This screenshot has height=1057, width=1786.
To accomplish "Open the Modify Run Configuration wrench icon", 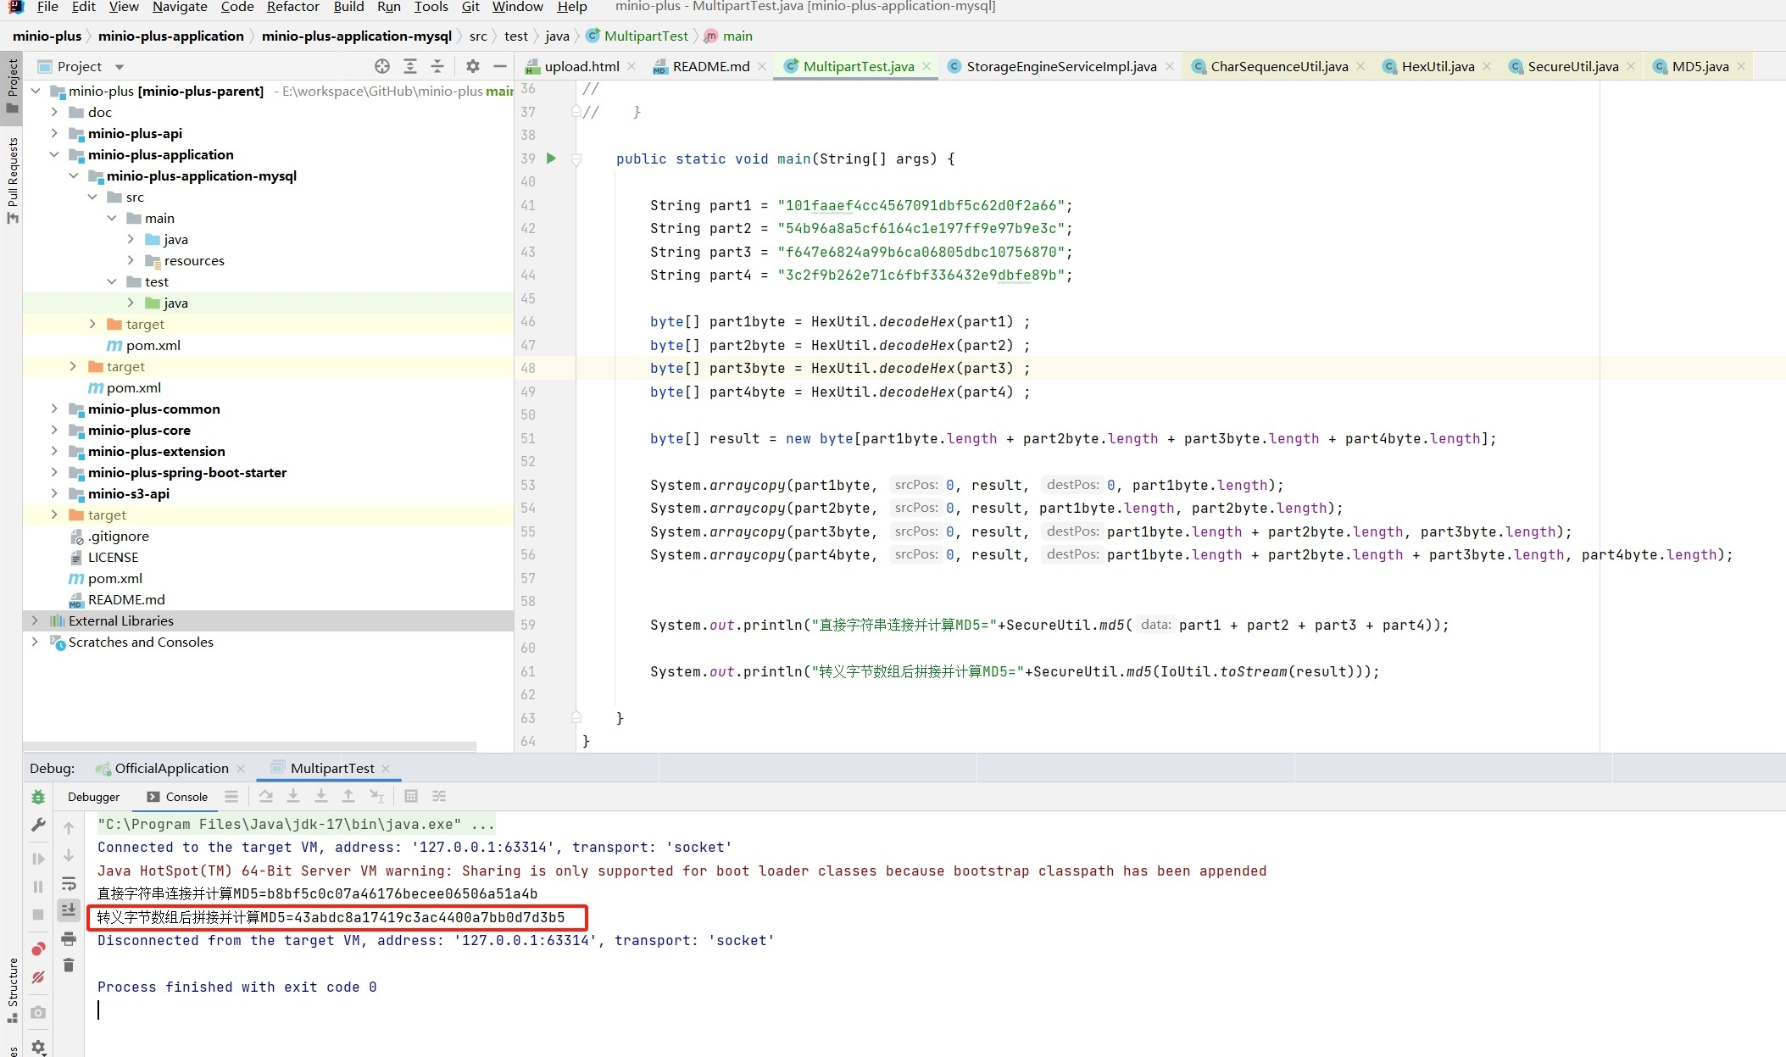I will [38, 825].
